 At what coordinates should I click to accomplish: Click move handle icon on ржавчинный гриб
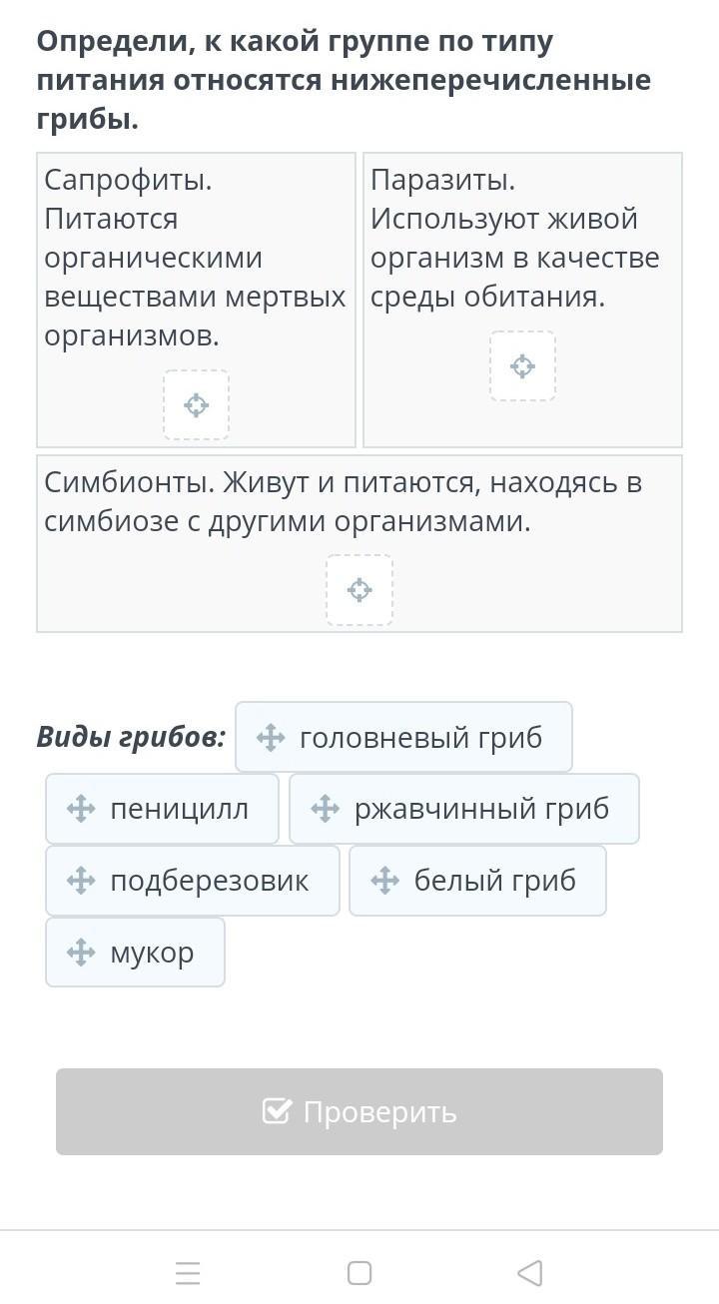pyautogui.click(x=326, y=809)
